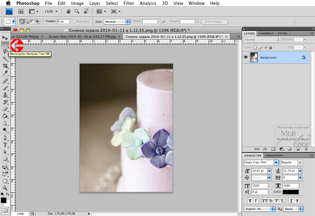Toggle Lock image pixels
Viewport: 315px width, 216px height.
(260, 48)
